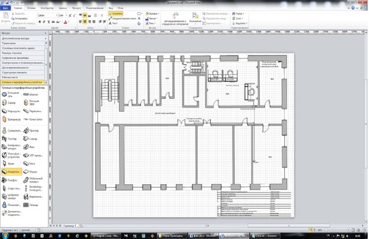Open the Слои (layers) dropdown

coord(238,18)
